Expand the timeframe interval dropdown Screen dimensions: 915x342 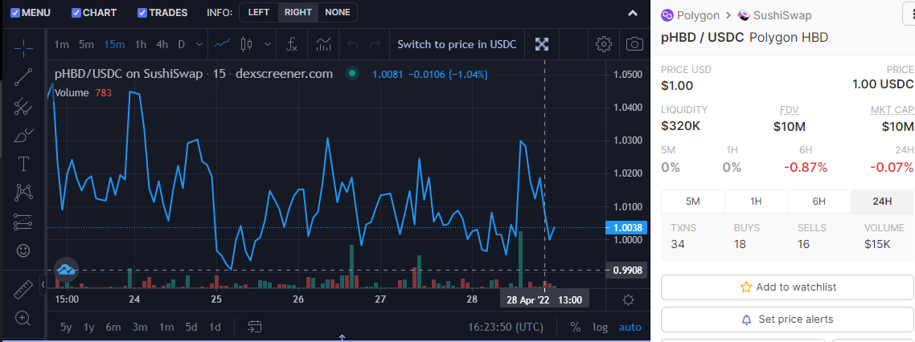[199, 44]
